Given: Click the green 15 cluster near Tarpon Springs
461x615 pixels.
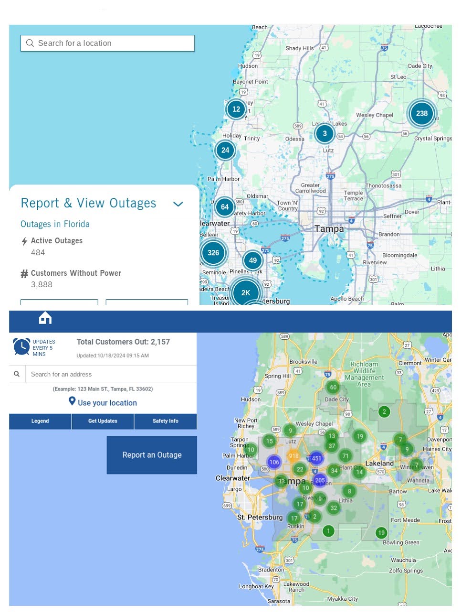Looking at the screenshot, I should pos(270,441).
